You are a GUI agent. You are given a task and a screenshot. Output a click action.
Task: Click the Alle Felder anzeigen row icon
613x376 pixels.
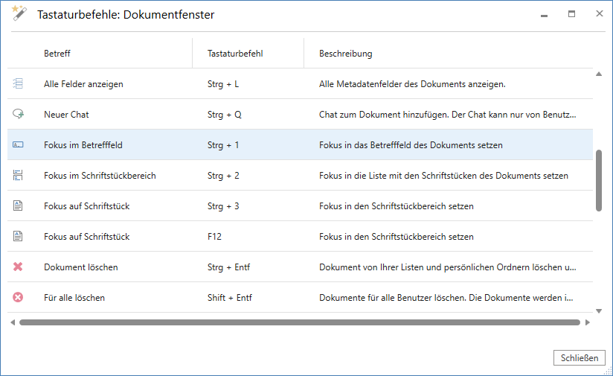click(x=18, y=84)
